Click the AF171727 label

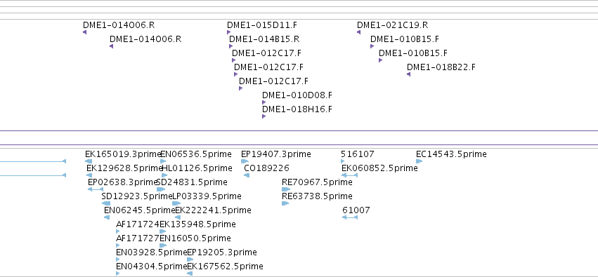[x=138, y=238]
